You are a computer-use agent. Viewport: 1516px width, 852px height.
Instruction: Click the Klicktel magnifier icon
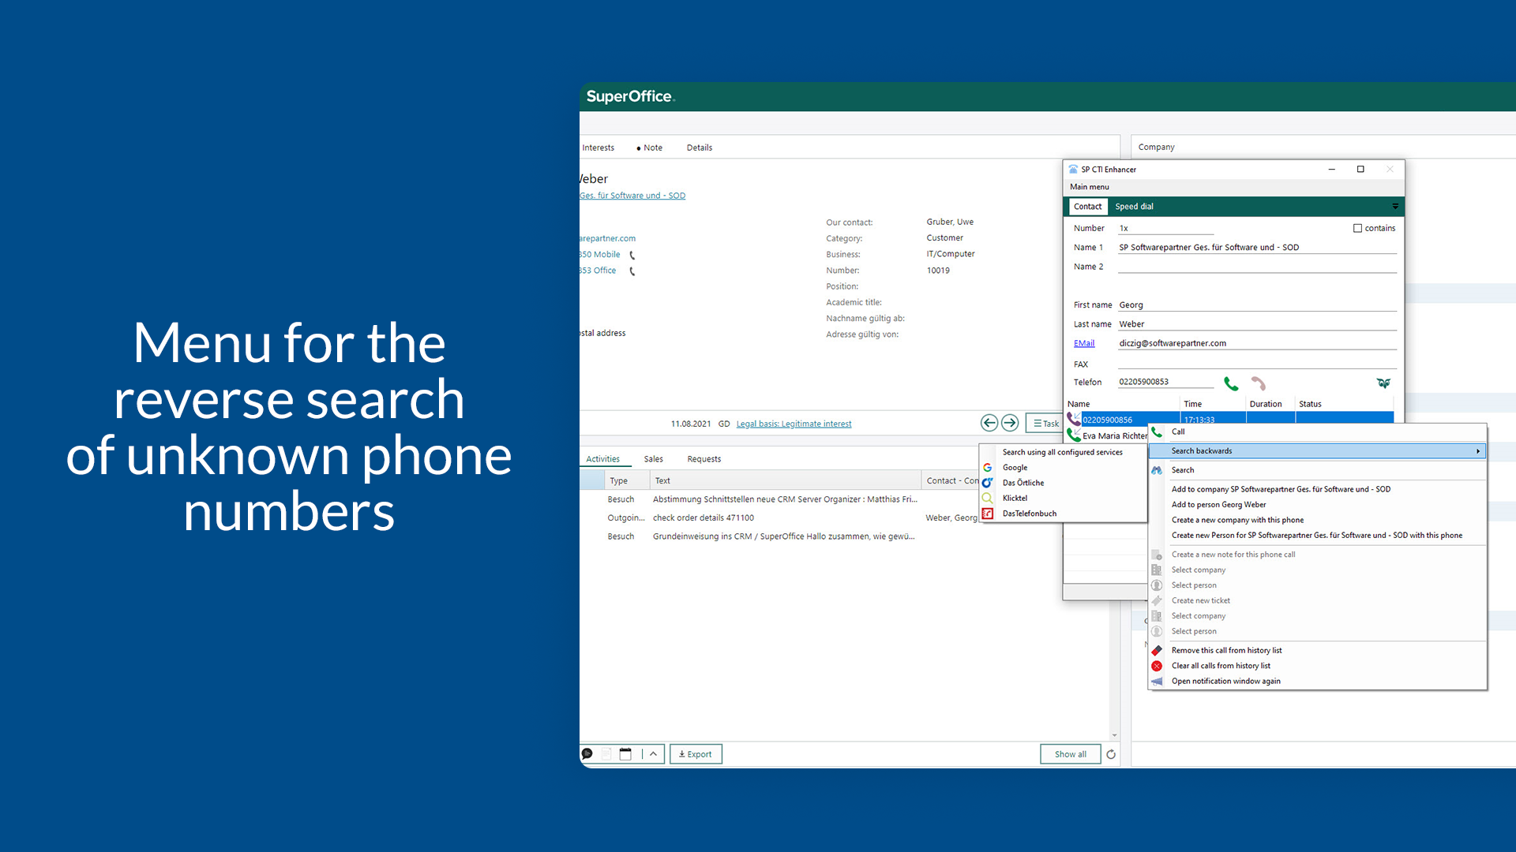[987, 498]
